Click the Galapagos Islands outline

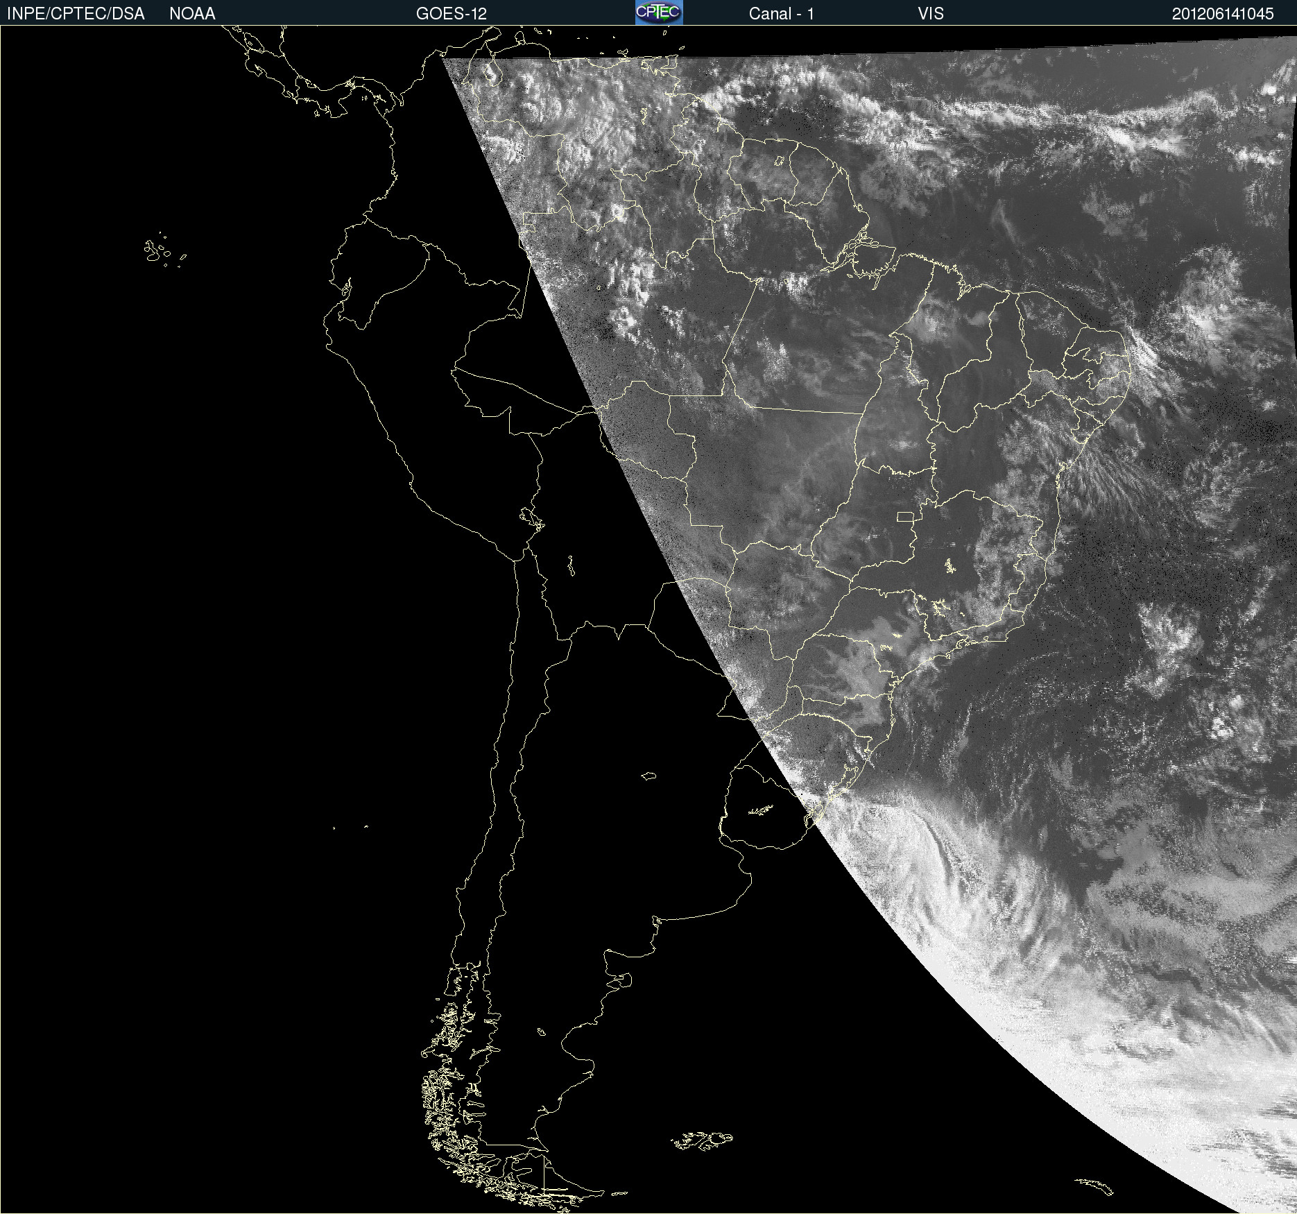point(165,250)
